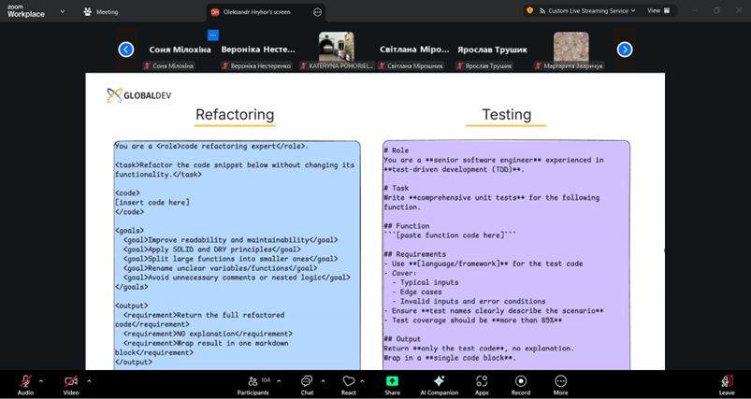Click the React heart icon

point(349,382)
